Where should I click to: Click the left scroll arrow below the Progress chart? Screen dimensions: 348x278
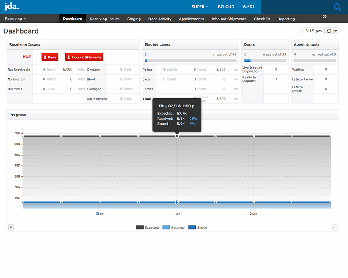click(10, 227)
